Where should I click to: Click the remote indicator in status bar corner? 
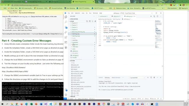coord(65,99)
